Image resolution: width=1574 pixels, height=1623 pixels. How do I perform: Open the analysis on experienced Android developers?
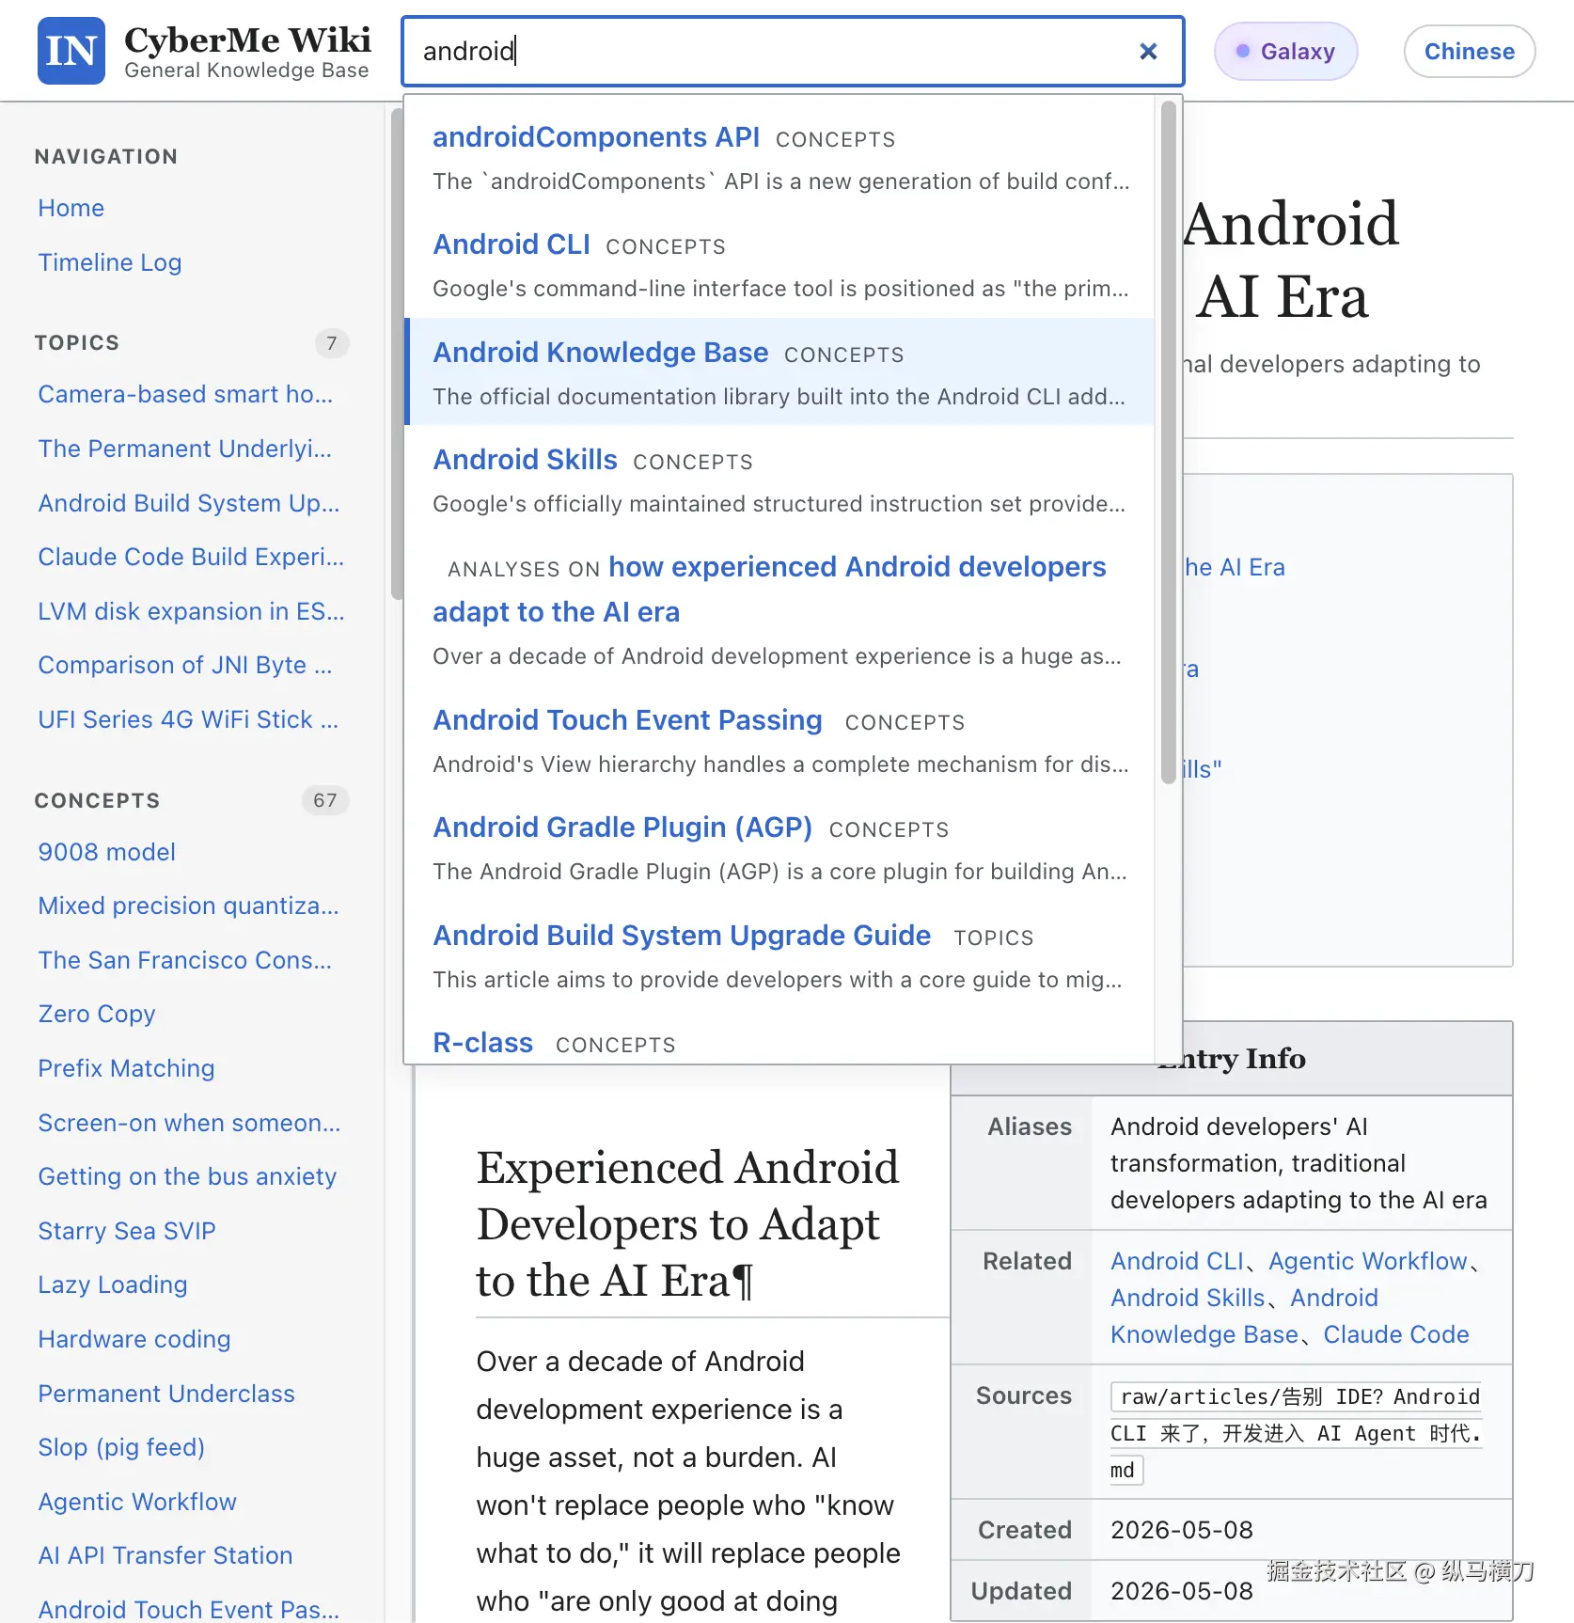(x=779, y=609)
